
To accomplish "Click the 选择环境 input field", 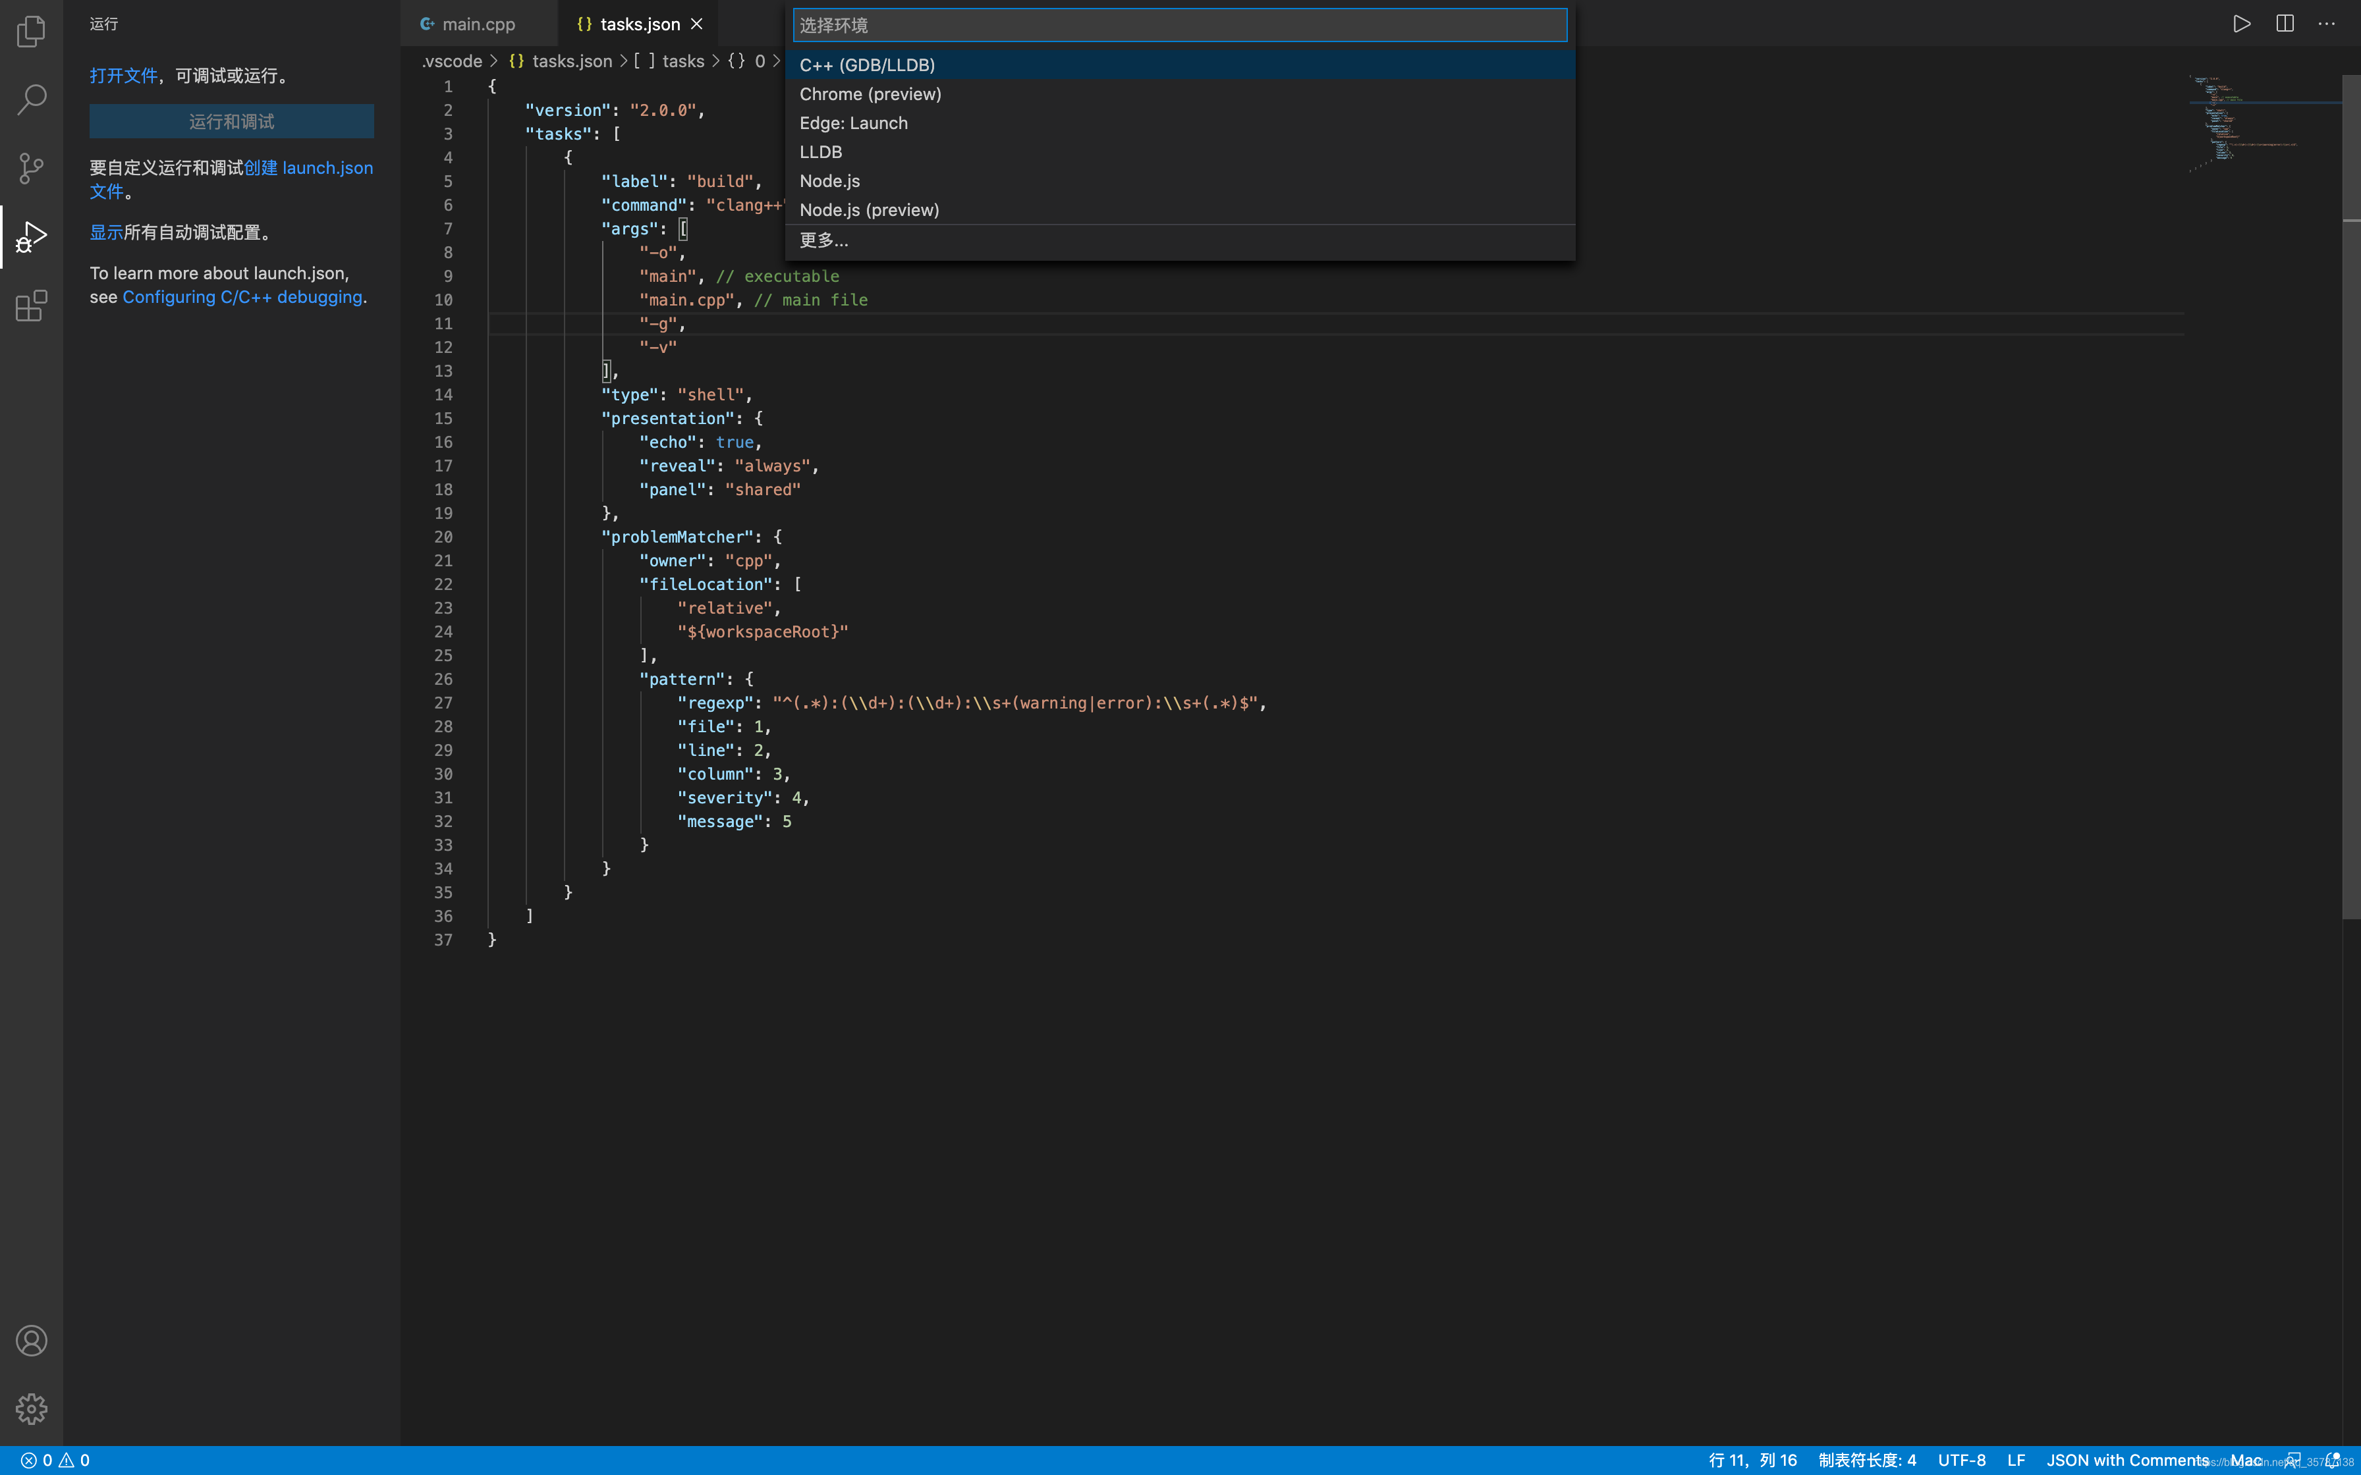I will (1179, 26).
